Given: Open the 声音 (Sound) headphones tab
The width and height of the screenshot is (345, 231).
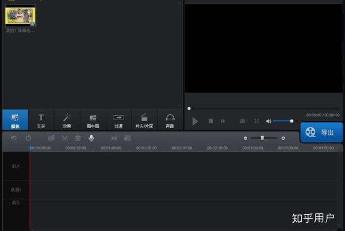Looking at the screenshot, I should coord(170,120).
